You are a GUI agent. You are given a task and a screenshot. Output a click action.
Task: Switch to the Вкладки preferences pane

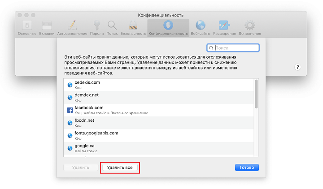(47, 26)
